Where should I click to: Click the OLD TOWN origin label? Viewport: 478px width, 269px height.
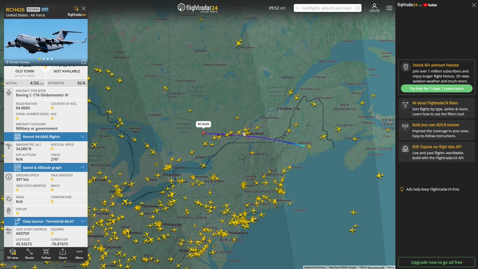coord(25,71)
